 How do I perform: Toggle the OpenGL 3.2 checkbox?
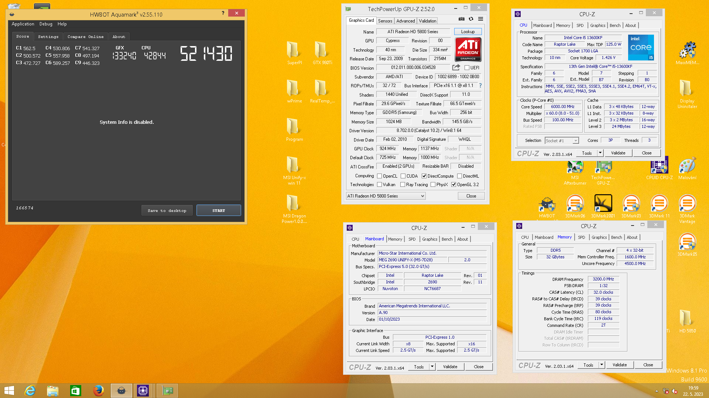(x=453, y=185)
